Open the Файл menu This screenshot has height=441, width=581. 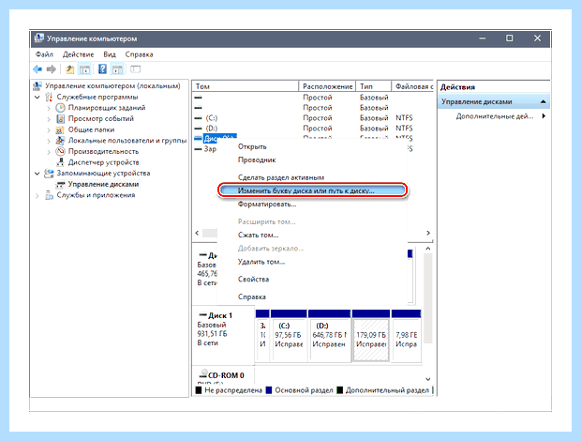coord(44,54)
